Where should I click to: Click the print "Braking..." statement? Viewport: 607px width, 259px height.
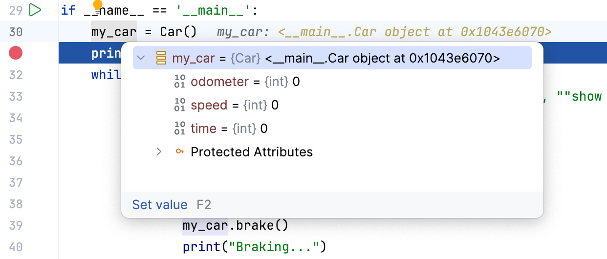pos(254,247)
